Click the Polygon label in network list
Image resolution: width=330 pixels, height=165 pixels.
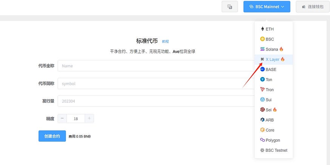click(273, 140)
